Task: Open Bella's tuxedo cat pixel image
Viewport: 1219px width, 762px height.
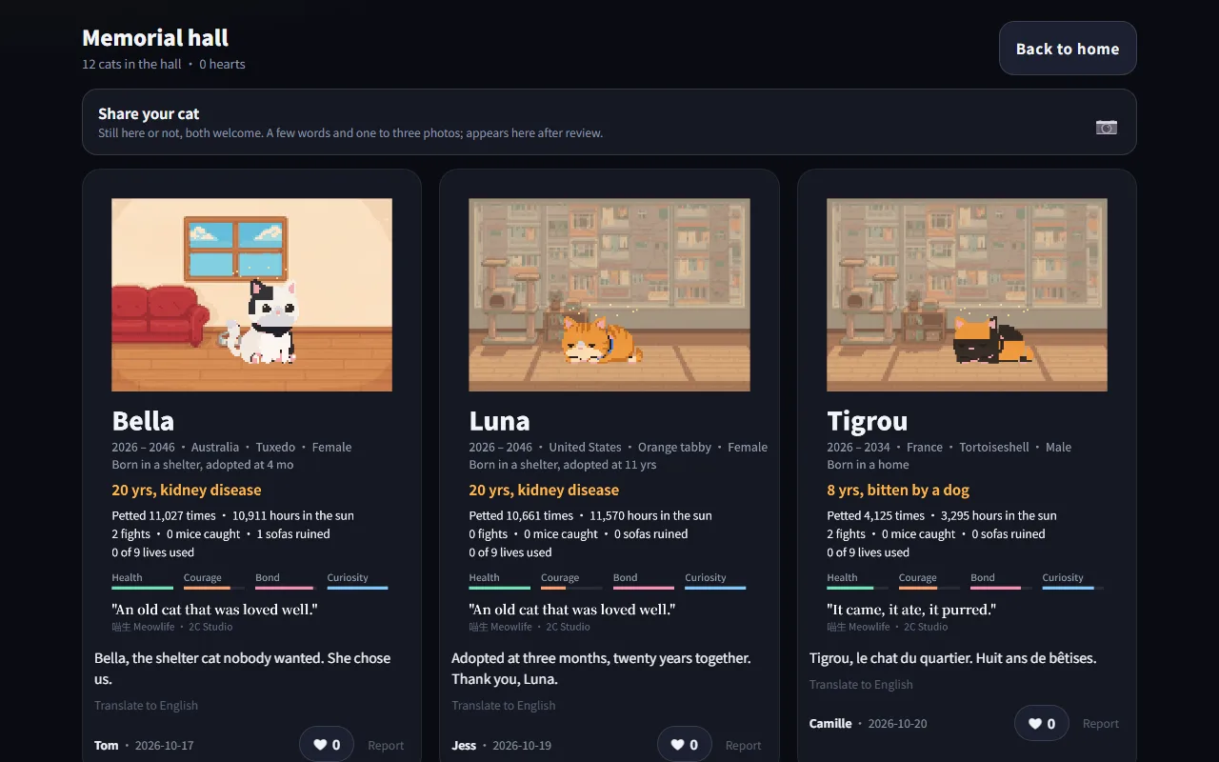Action: [x=251, y=294]
